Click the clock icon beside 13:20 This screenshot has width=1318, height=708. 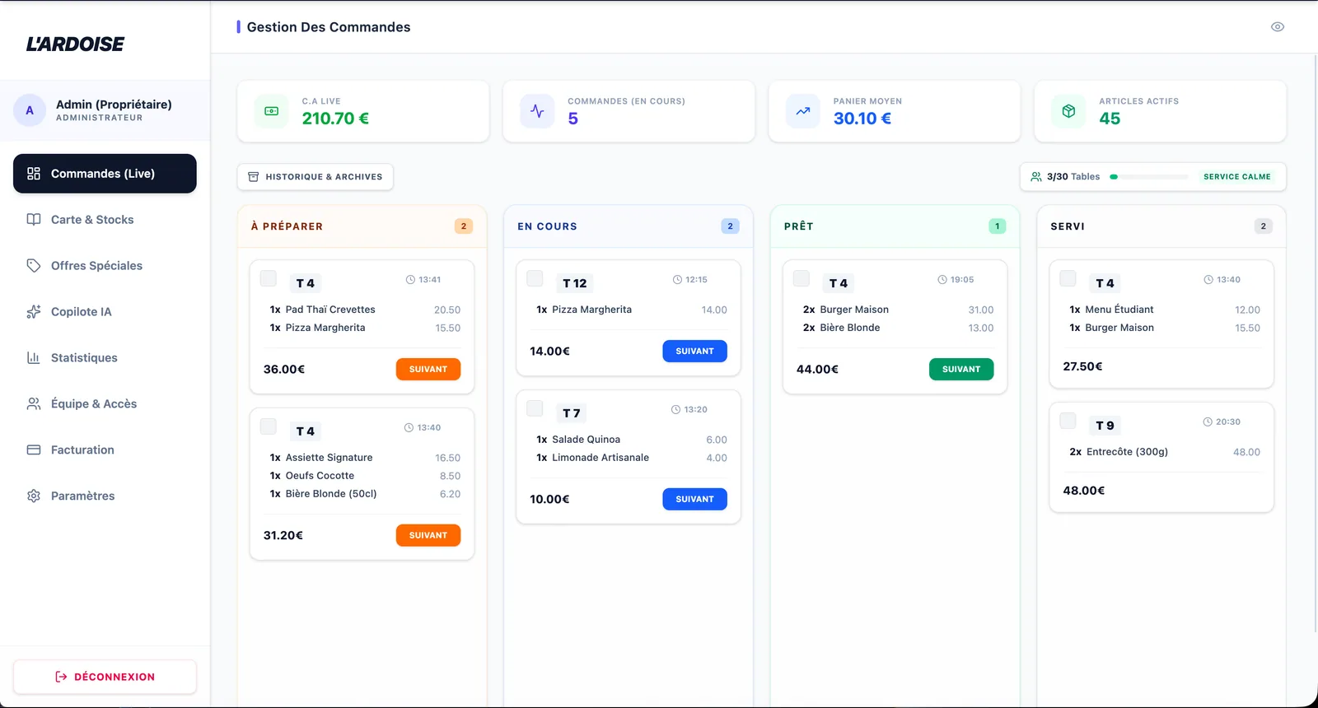[x=675, y=410]
